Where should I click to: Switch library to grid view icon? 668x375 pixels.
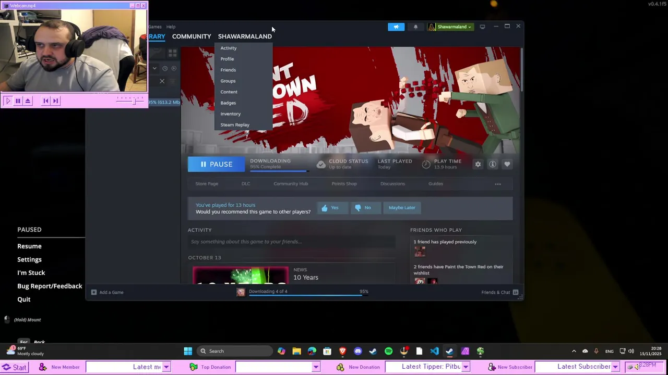172,53
